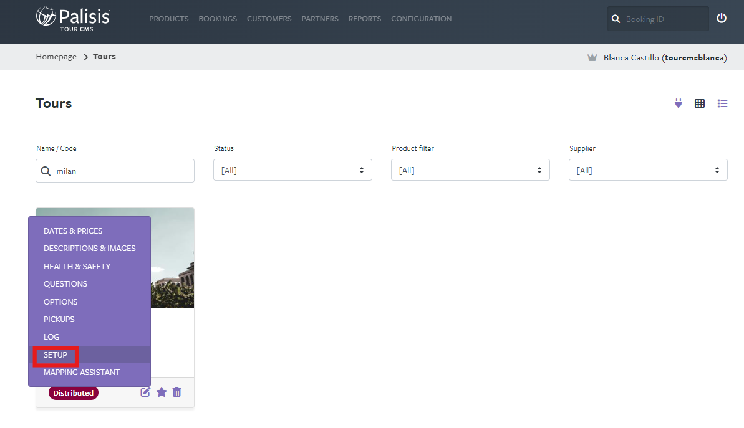Open the REPORTS menu
This screenshot has width=744, height=428.
pyautogui.click(x=365, y=19)
